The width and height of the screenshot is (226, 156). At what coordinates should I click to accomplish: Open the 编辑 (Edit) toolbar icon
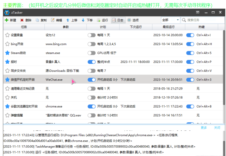pyautogui.click(x=53, y=20)
